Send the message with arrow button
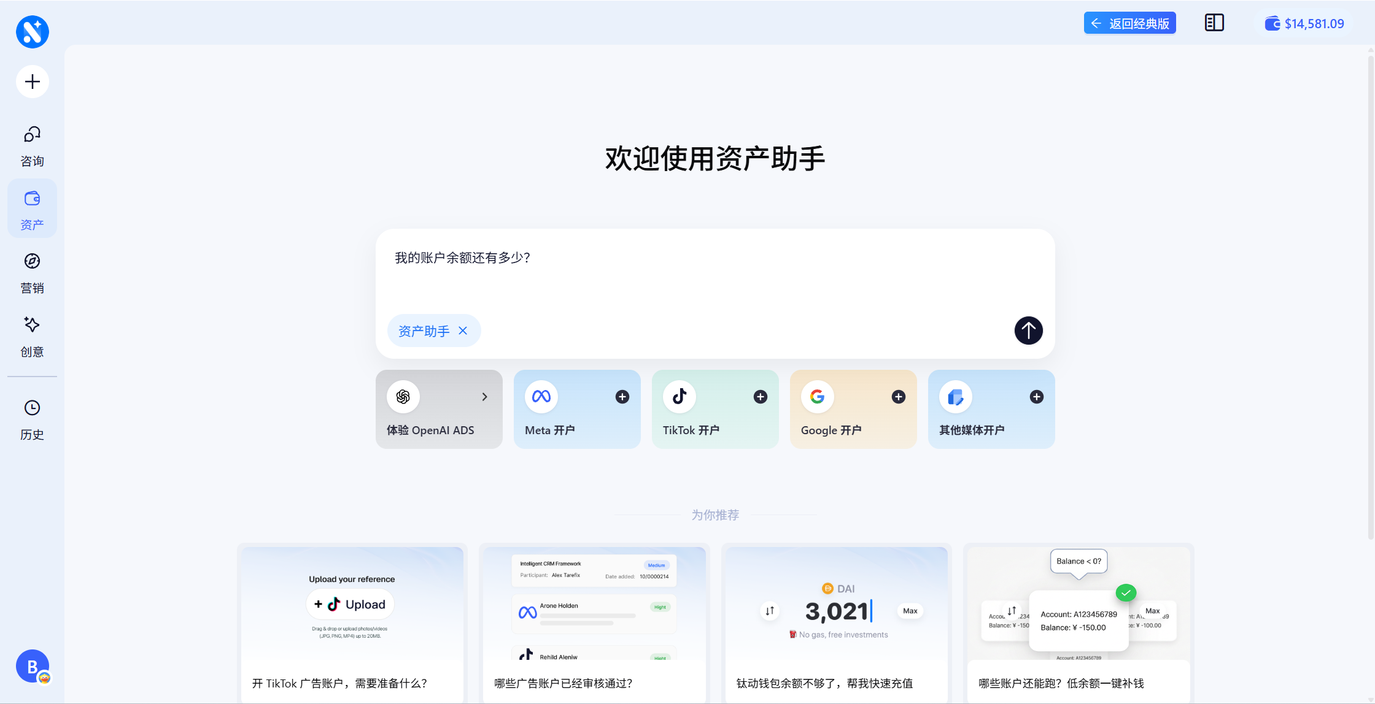The width and height of the screenshot is (1375, 704). (x=1028, y=331)
